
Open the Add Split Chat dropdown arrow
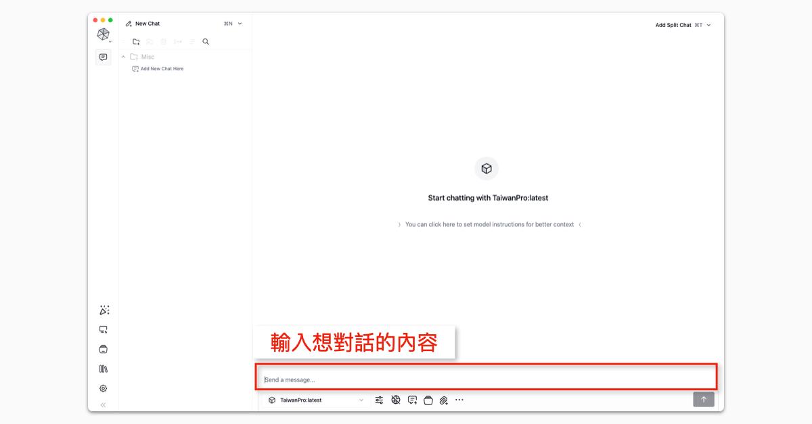(x=708, y=25)
